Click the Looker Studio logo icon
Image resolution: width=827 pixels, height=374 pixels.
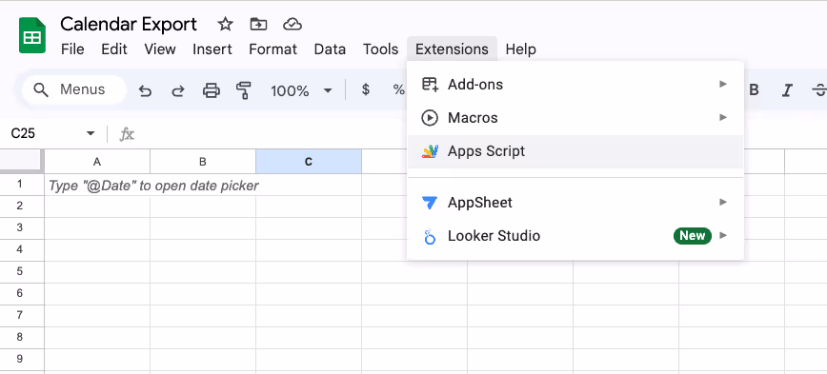click(430, 236)
